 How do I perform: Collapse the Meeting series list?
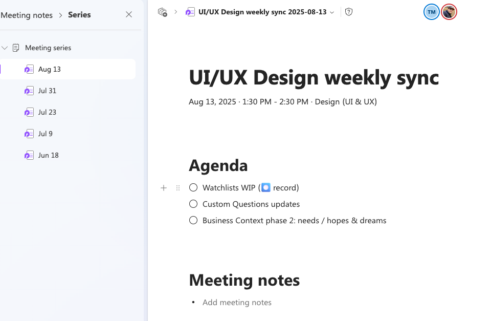[x=5, y=48]
